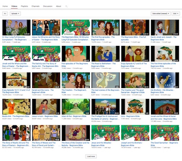The height and width of the screenshot is (161, 182).
Task: Click thumbnail of 'Adam & Eve' video
Action: (76, 106)
